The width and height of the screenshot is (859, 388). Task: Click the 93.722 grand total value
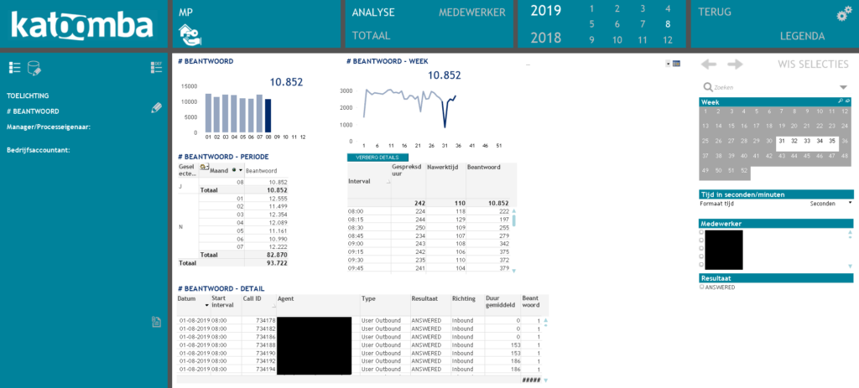point(278,262)
